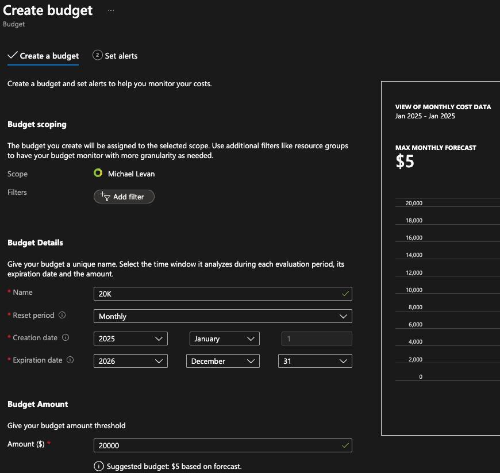Click the checkmark in the Amount field
The height and width of the screenshot is (473, 500).
click(345, 445)
